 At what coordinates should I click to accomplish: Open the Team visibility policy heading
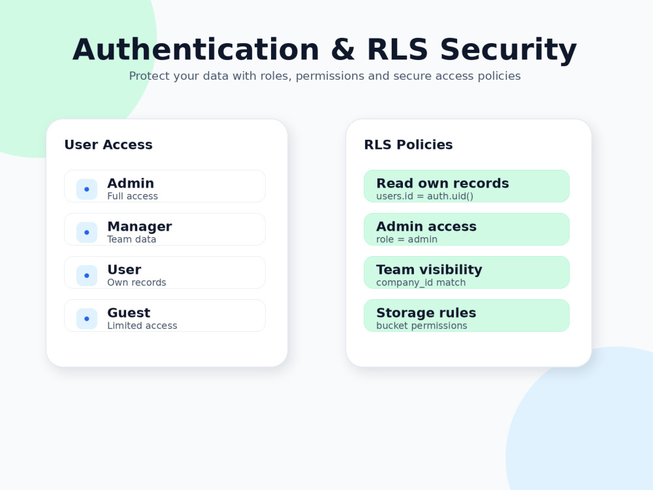tap(430, 270)
